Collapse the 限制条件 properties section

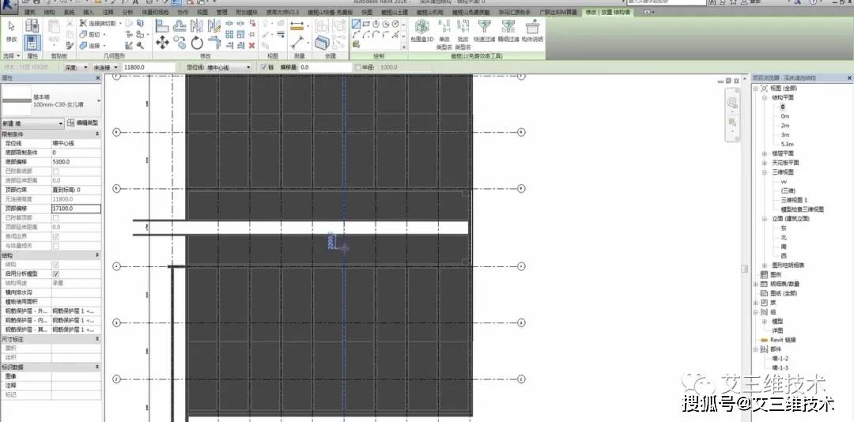click(x=97, y=134)
